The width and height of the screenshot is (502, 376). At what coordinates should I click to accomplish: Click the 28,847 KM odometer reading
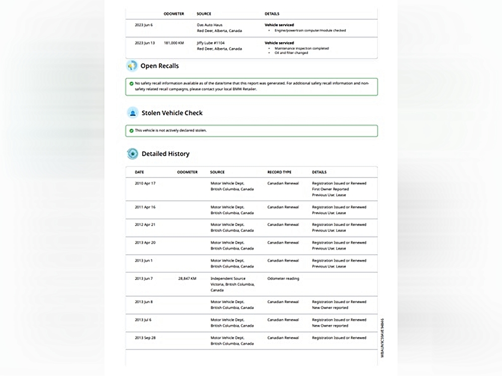pos(187,278)
